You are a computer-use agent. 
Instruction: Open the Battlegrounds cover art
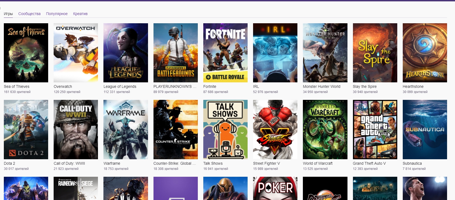coord(176,53)
